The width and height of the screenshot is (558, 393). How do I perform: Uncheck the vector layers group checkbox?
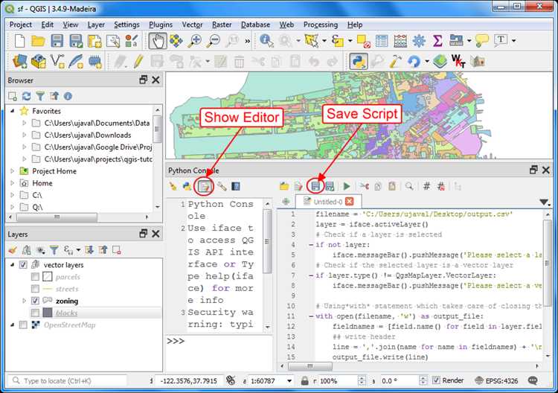click(23, 265)
